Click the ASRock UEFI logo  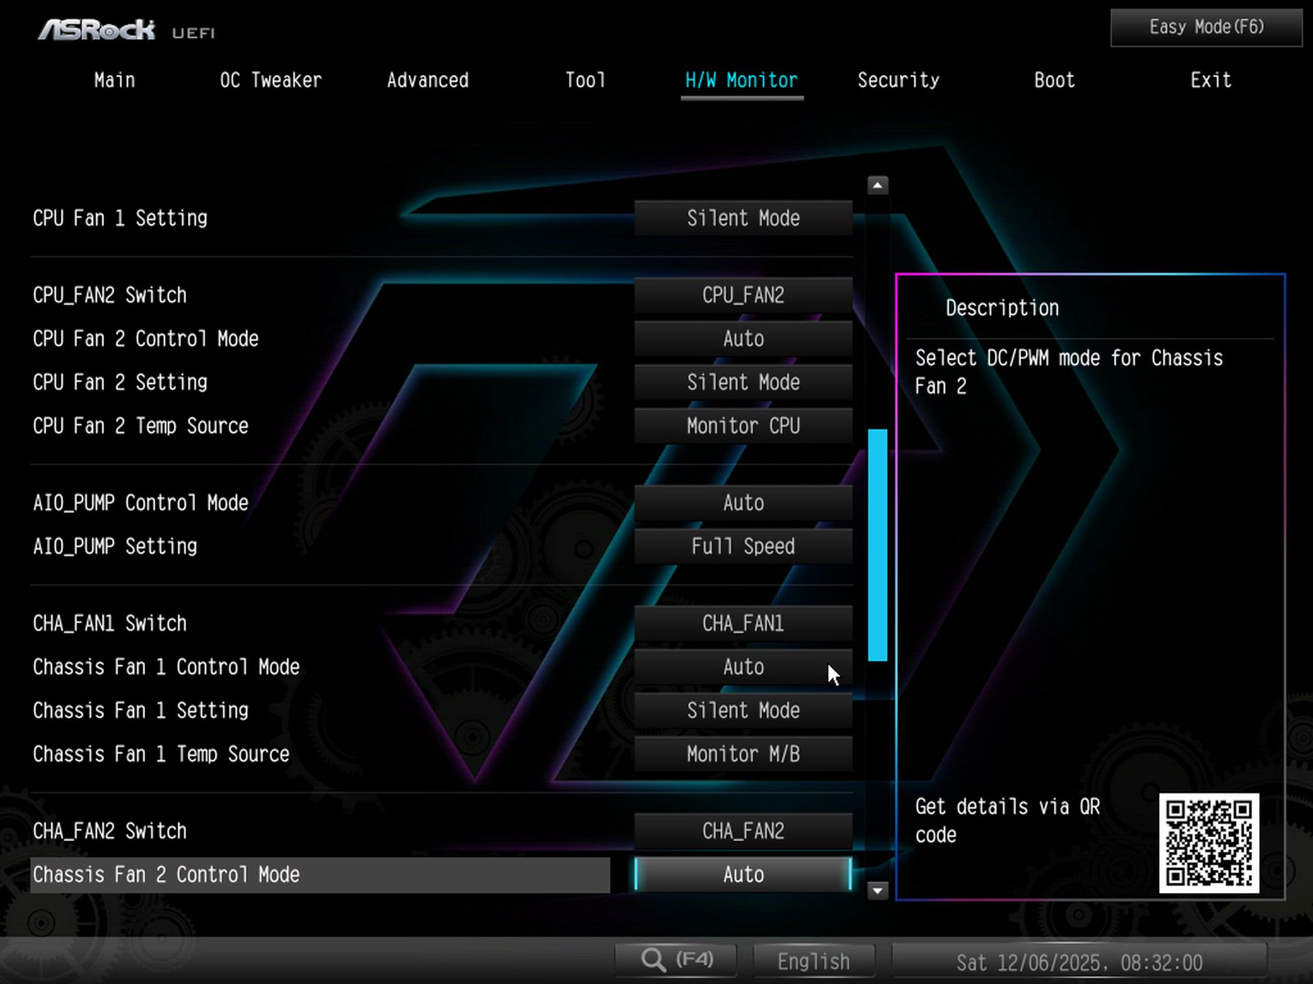point(127,30)
